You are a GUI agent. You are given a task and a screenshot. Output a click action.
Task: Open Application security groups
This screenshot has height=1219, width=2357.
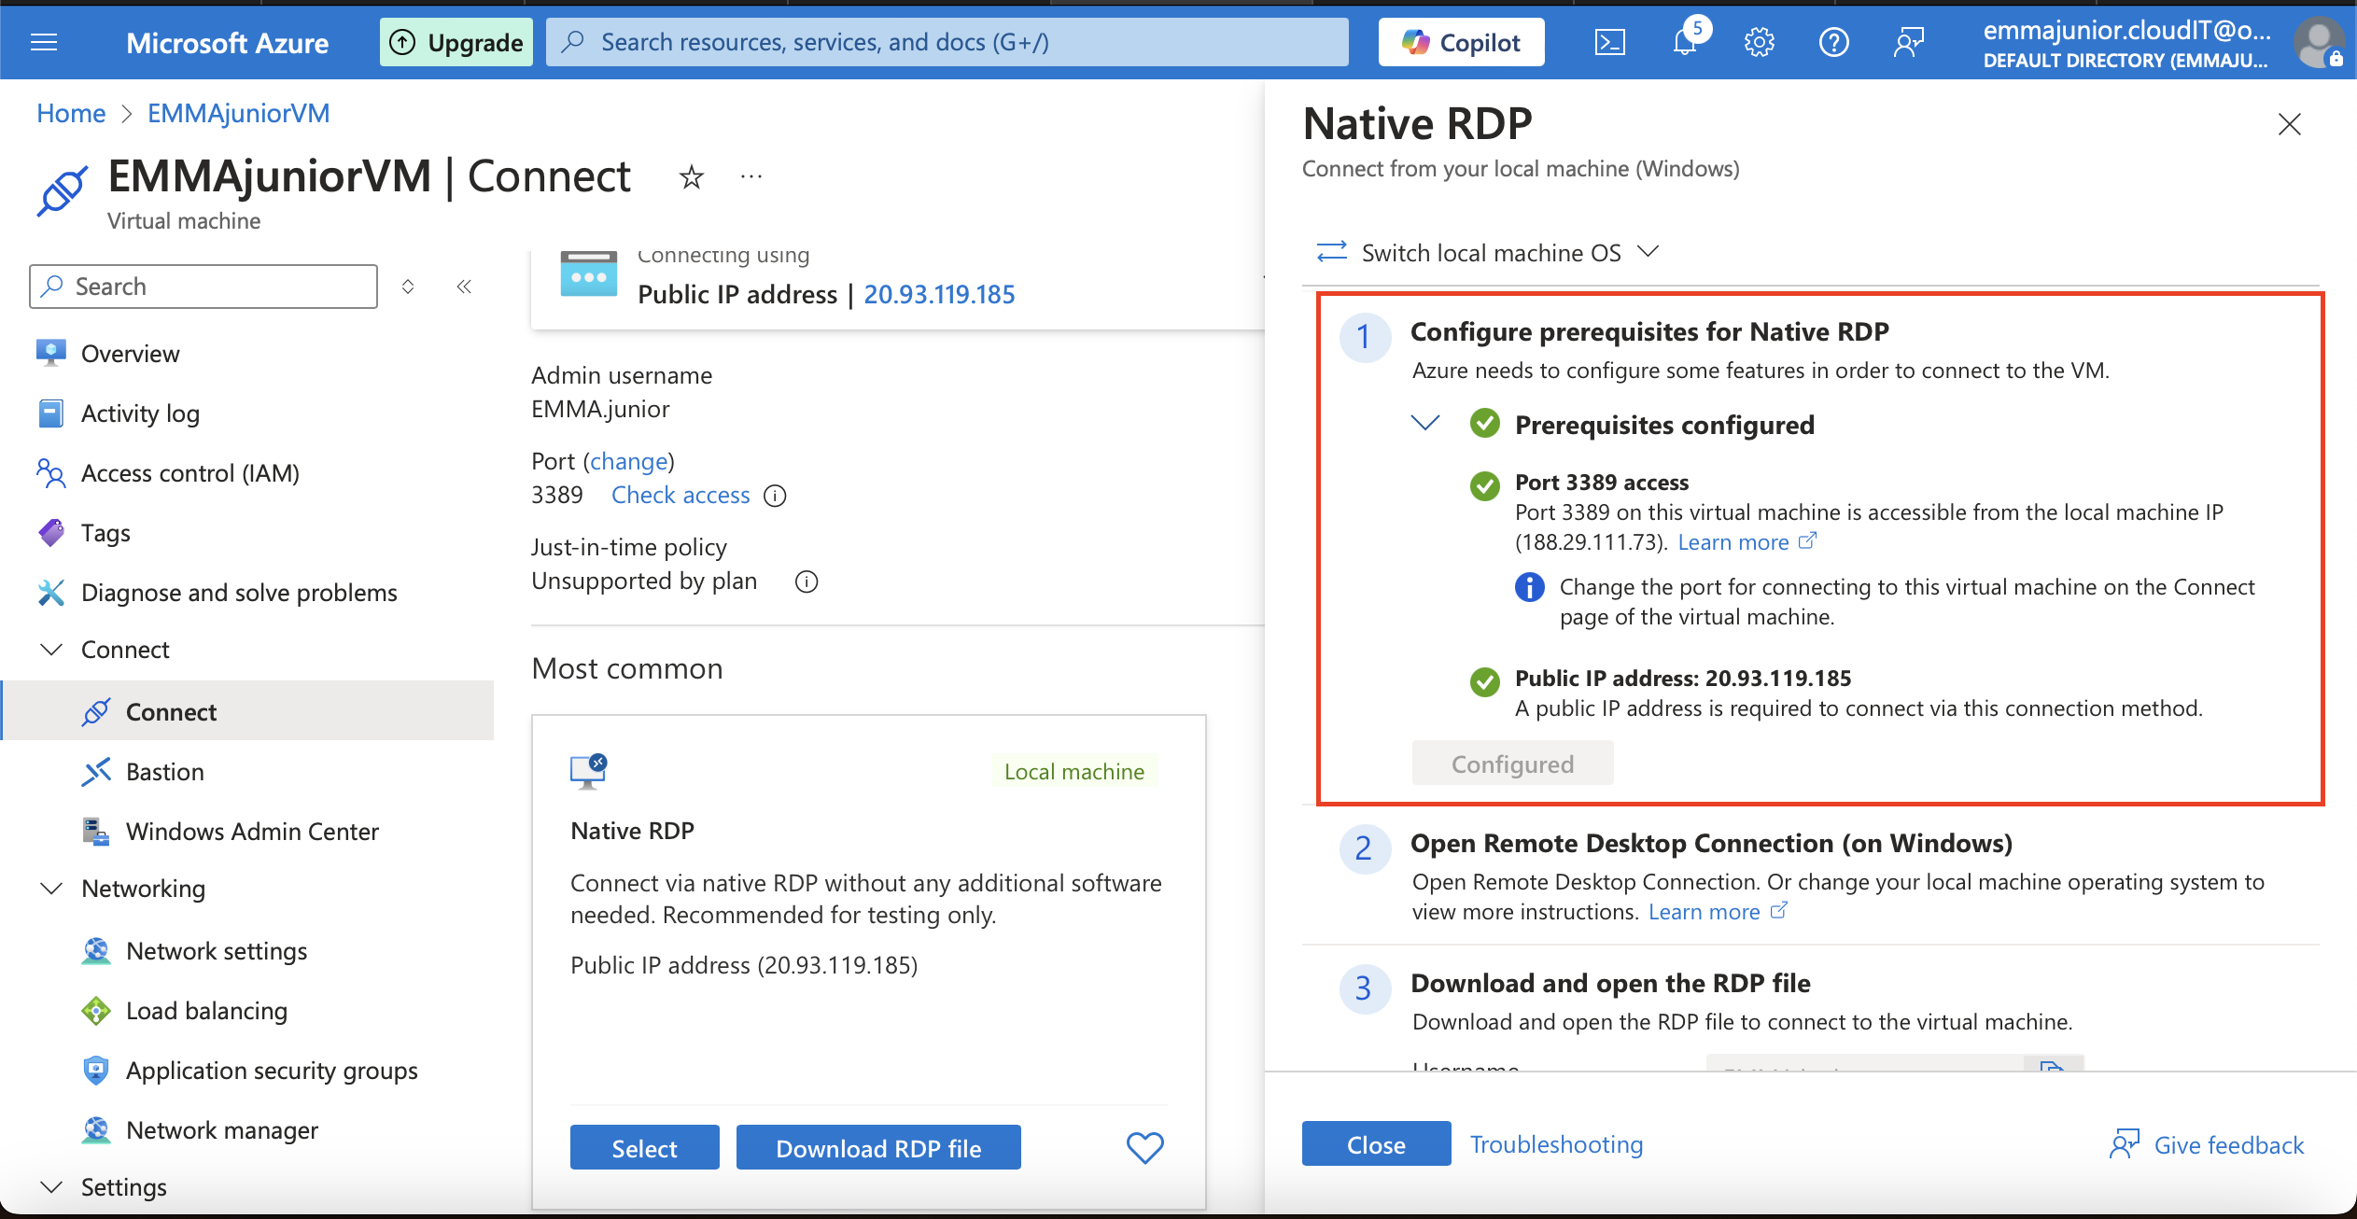272,1071
